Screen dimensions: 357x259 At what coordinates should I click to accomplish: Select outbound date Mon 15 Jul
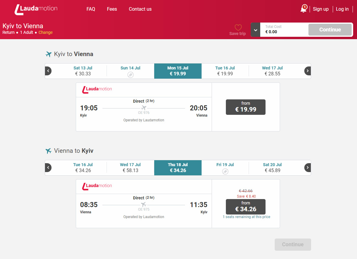[178, 71]
